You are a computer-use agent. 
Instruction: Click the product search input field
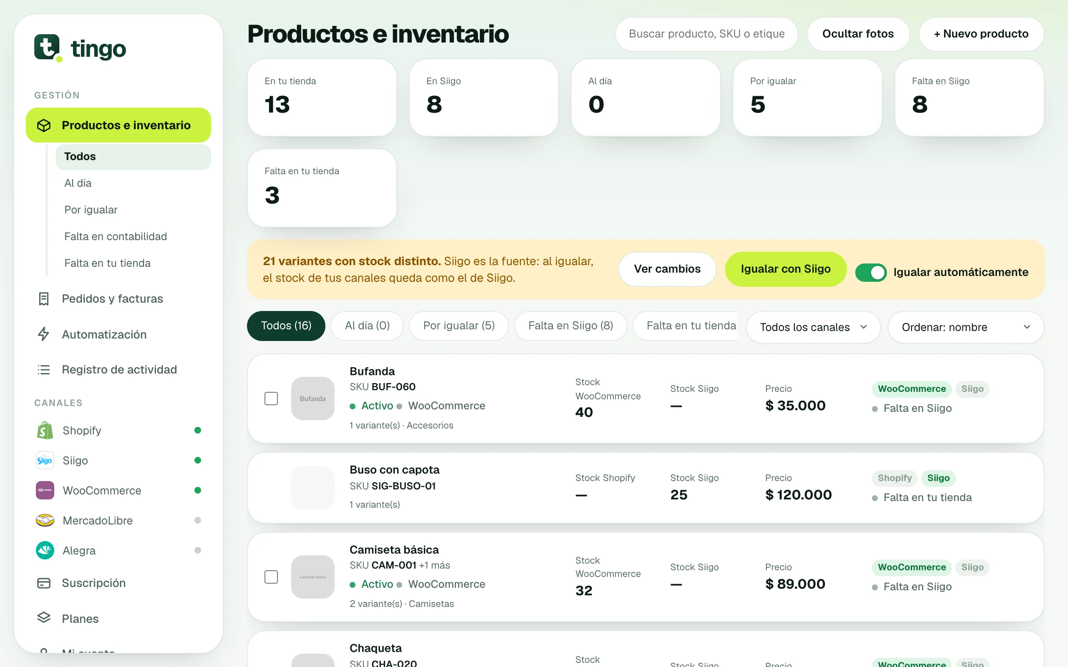click(x=707, y=34)
